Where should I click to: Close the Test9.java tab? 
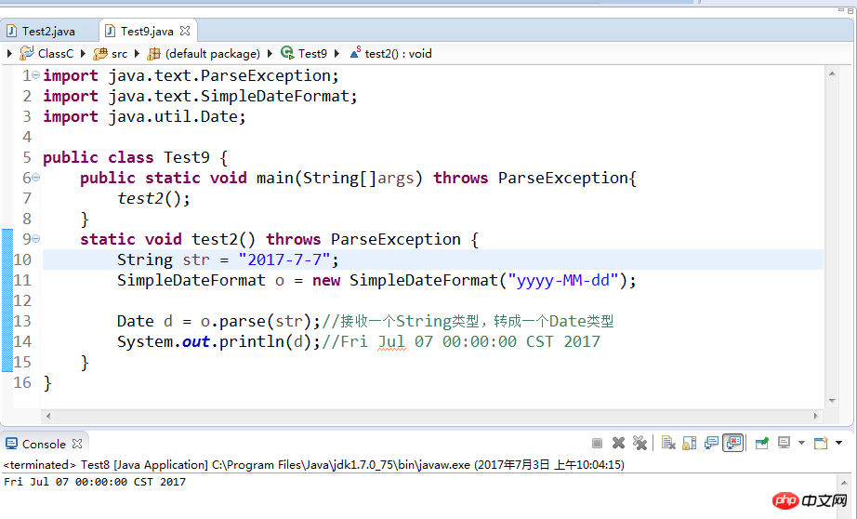click(x=185, y=31)
